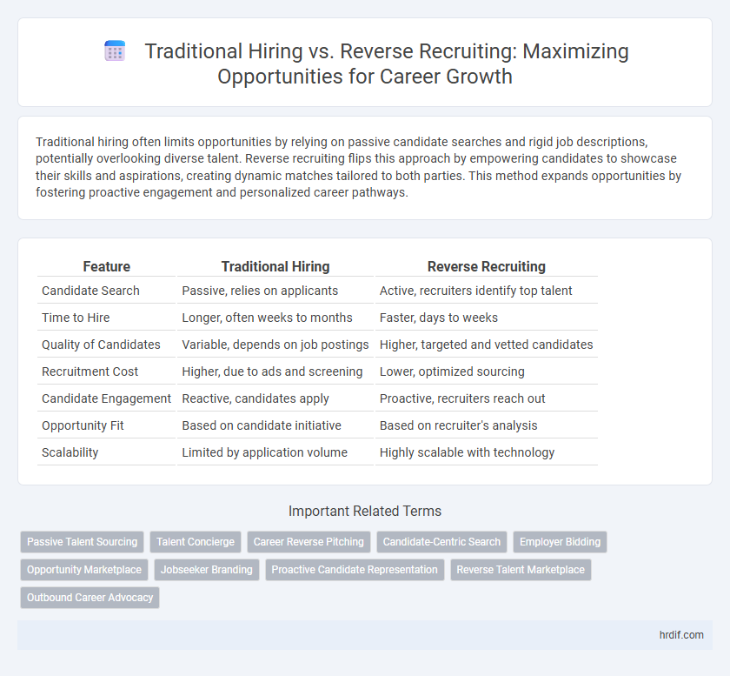
Task: Open the Candidate-Centric Search tag
Action: (x=441, y=542)
